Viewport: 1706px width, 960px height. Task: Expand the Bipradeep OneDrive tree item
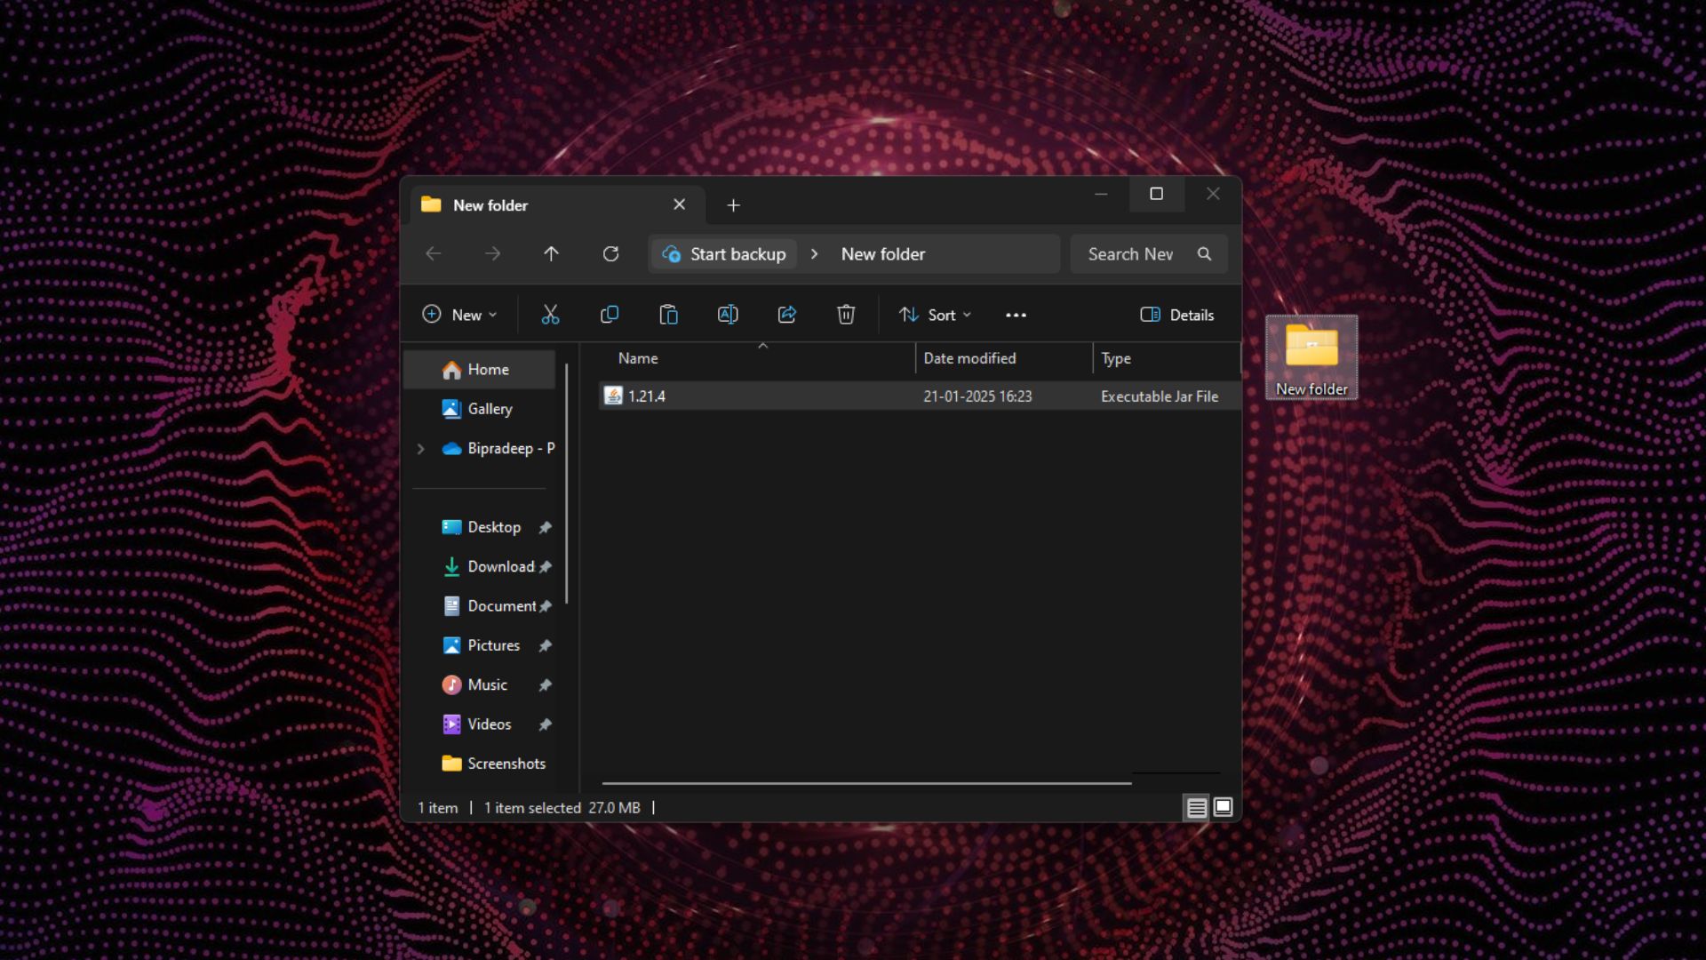(421, 449)
